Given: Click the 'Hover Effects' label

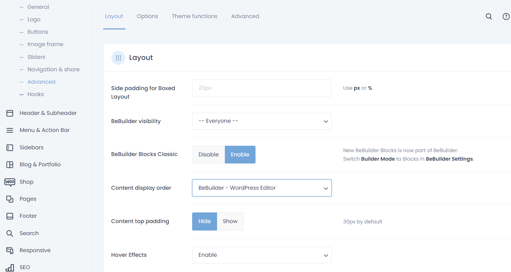Looking at the screenshot, I should (x=129, y=255).
